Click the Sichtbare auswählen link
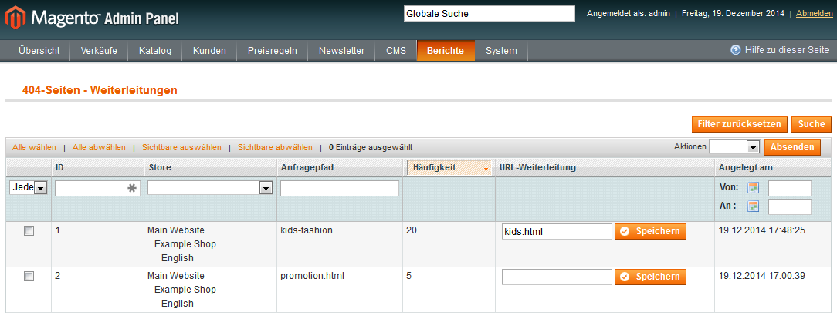 (181, 147)
